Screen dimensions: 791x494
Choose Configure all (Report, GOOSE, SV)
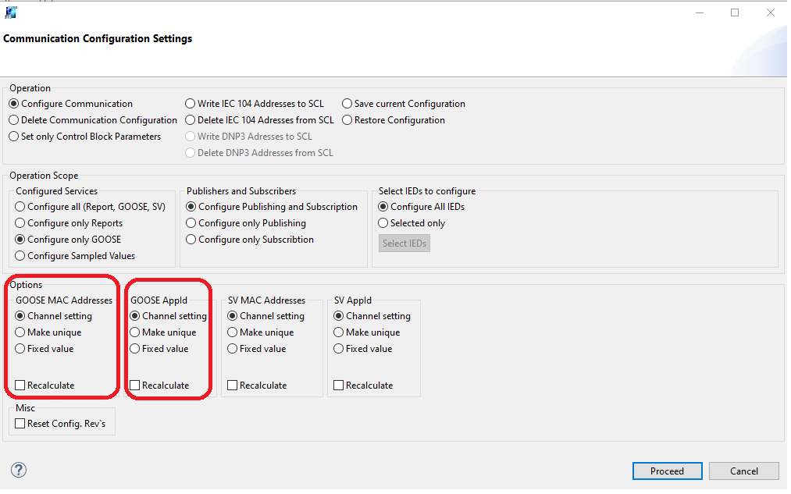coord(20,207)
